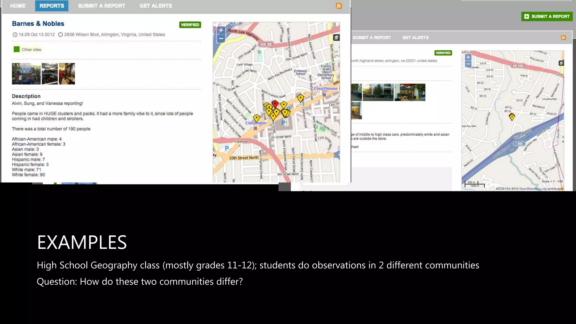Open second photo thumbnail of Barnes report

tap(49, 74)
